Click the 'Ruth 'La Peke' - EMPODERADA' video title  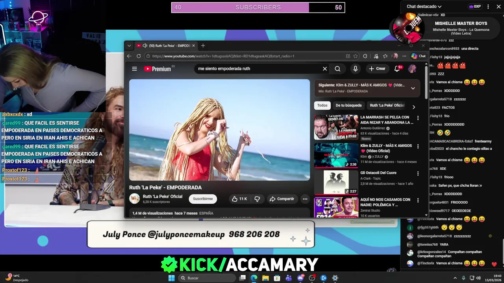[x=165, y=187]
